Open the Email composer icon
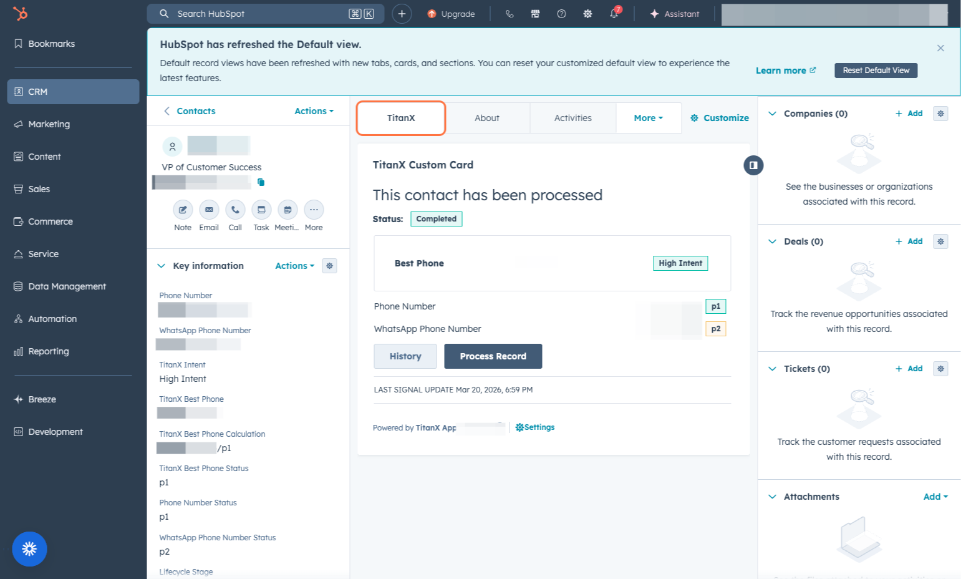This screenshot has width=961, height=579. pyautogui.click(x=208, y=210)
